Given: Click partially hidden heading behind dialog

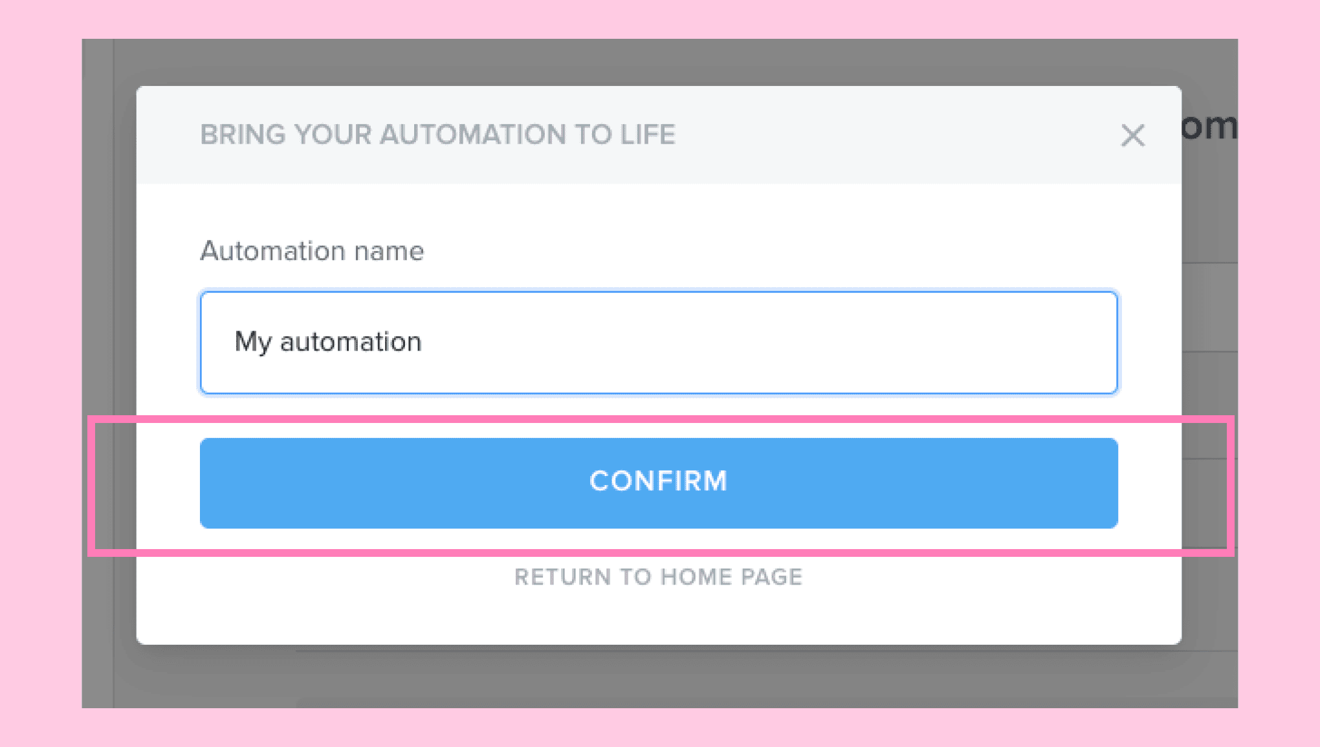Looking at the screenshot, I should click(1209, 126).
